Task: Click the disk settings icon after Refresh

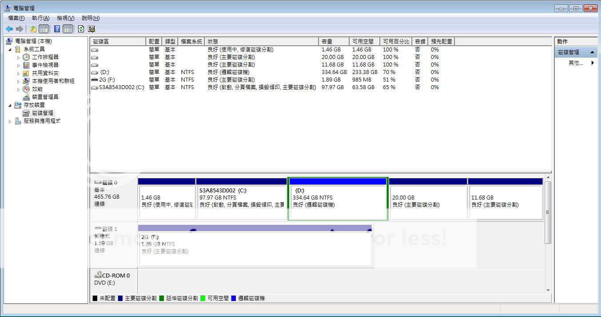Action: [92, 29]
